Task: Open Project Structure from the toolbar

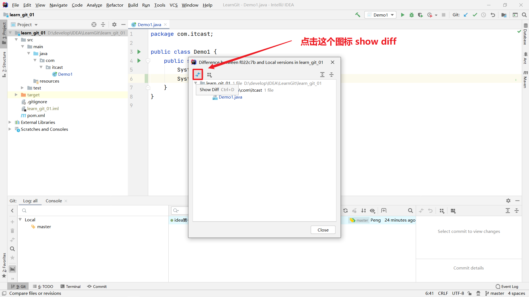Action: (504, 15)
